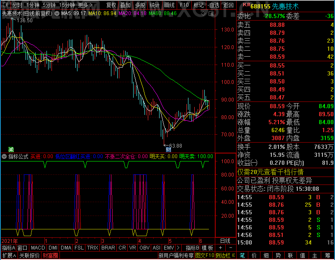This screenshot has height=260, width=335.
Task: Click the 2021年 label on the timeline
Action: [x=10, y=241]
